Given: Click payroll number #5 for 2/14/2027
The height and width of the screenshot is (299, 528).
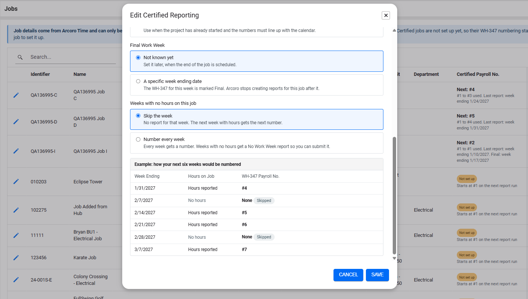Looking at the screenshot, I should click(244, 213).
